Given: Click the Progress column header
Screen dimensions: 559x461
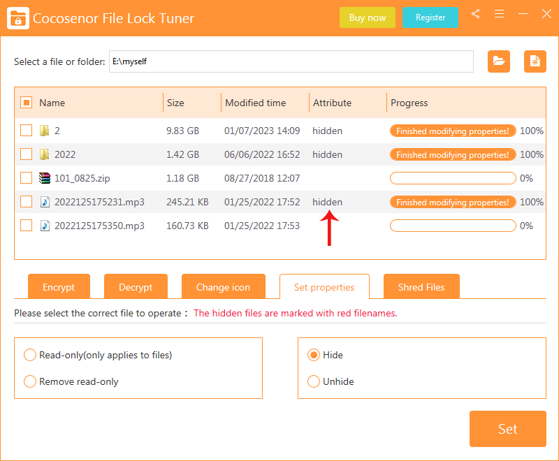Looking at the screenshot, I should pyautogui.click(x=409, y=103).
